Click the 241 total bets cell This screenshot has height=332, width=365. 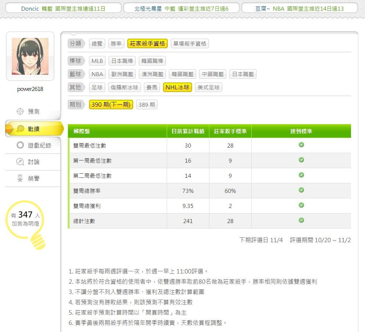point(188,221)
